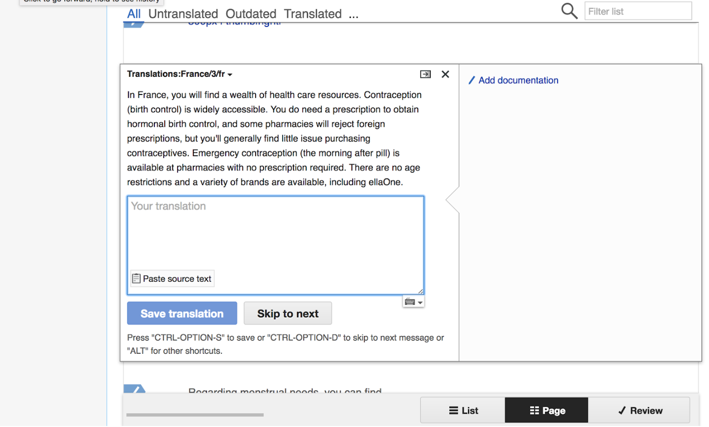
Task: Focus the Filter list search field
Action: coord(638,11)
